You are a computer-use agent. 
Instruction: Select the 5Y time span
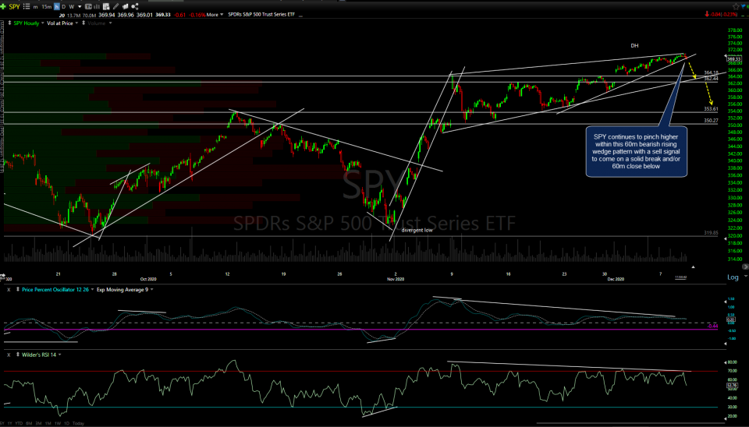pos(2,423)
